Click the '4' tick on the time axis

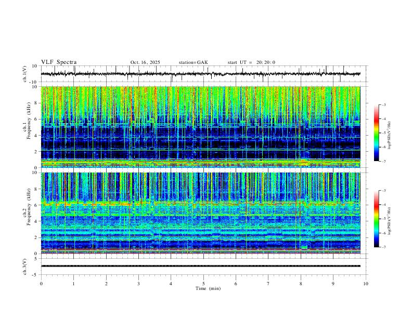pyautogui.click(x=171, y=284)
